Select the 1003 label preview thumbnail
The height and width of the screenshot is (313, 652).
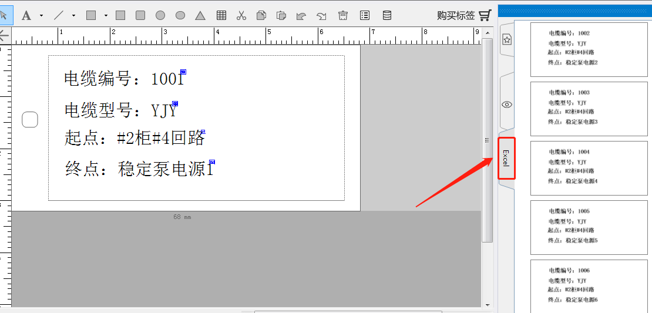click(589, 109)
